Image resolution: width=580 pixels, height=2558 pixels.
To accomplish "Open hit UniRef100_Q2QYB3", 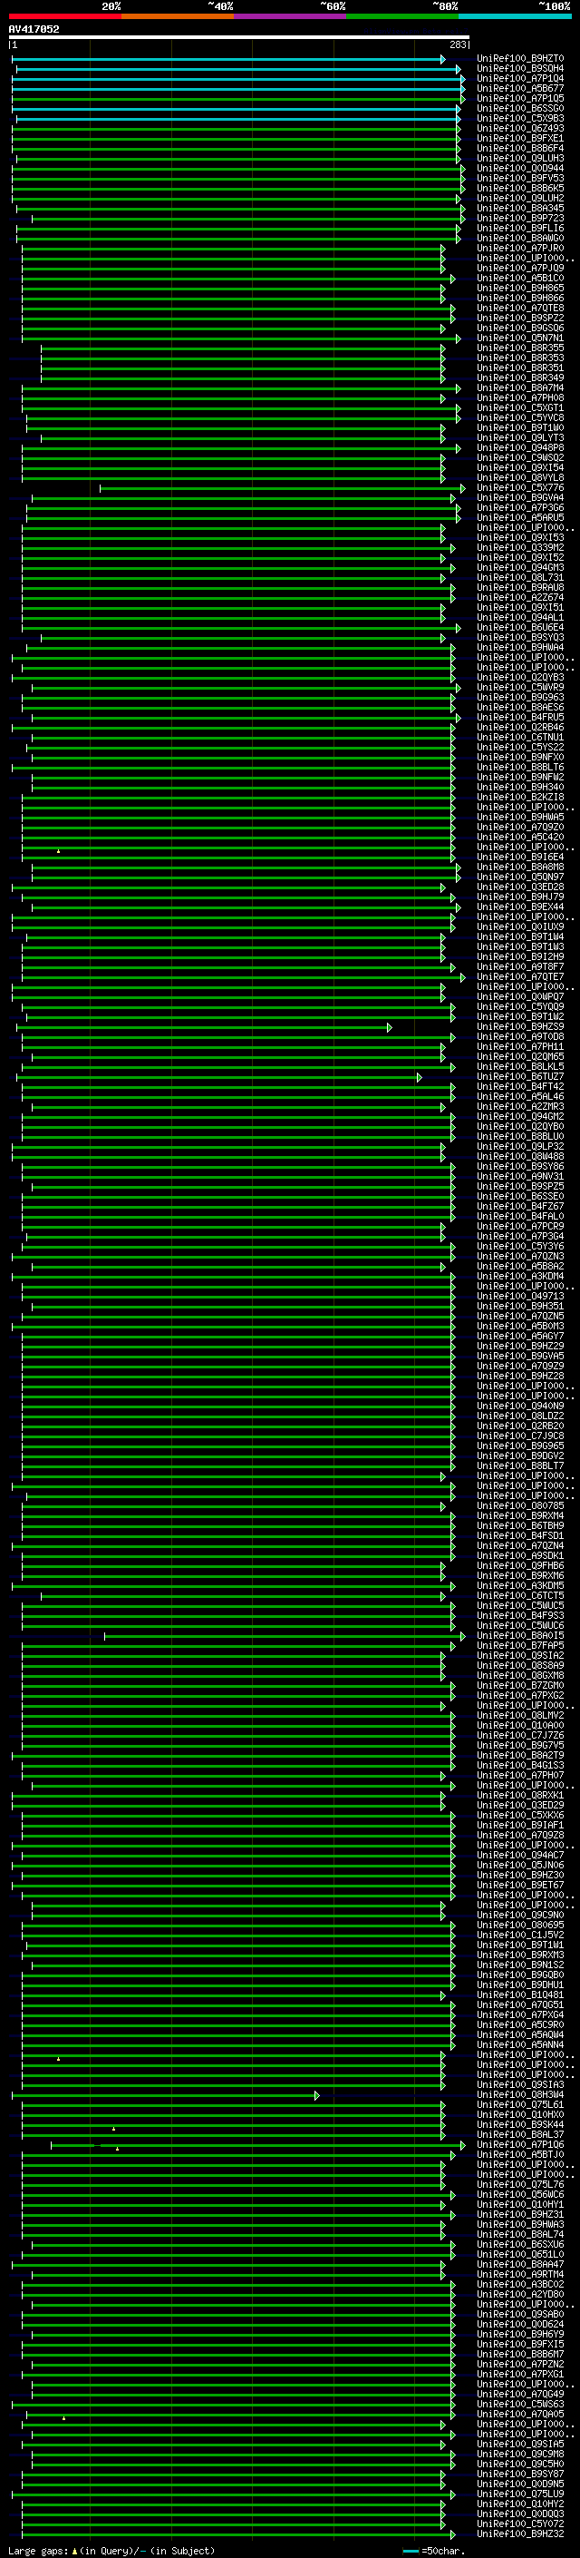I will click(x=519, y=677).
